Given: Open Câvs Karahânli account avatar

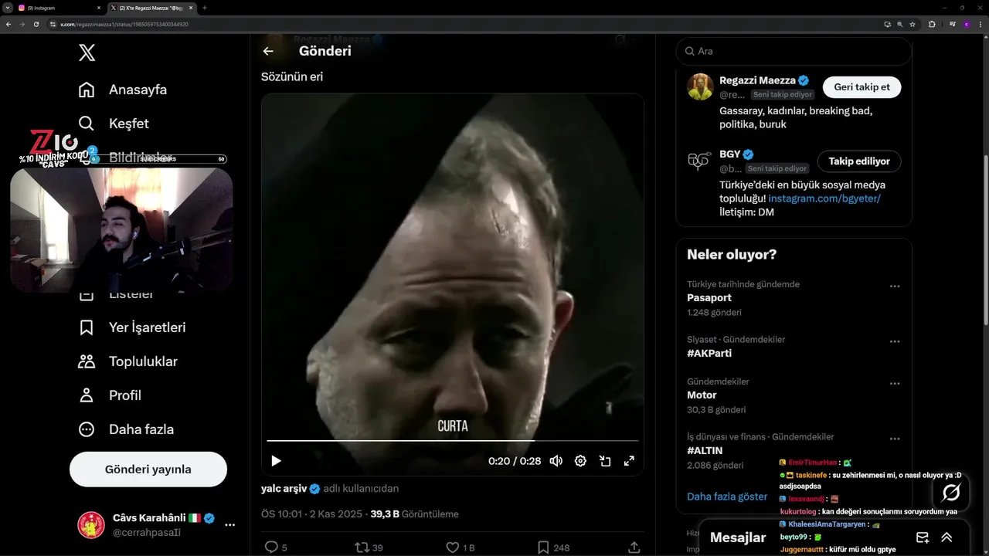Looking at the screenshot, I should 91,525.
